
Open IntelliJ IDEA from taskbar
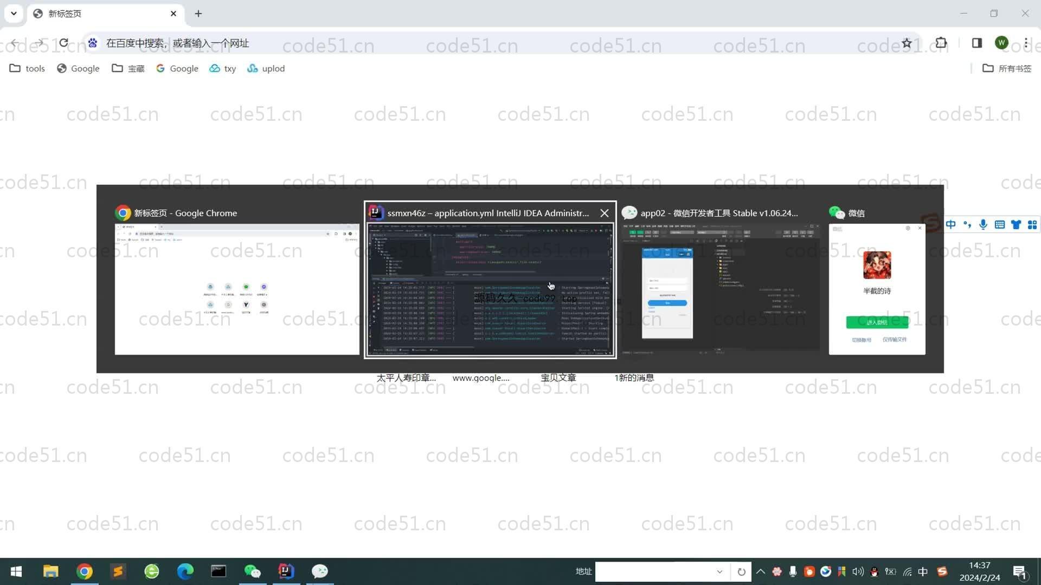point(286,571)
